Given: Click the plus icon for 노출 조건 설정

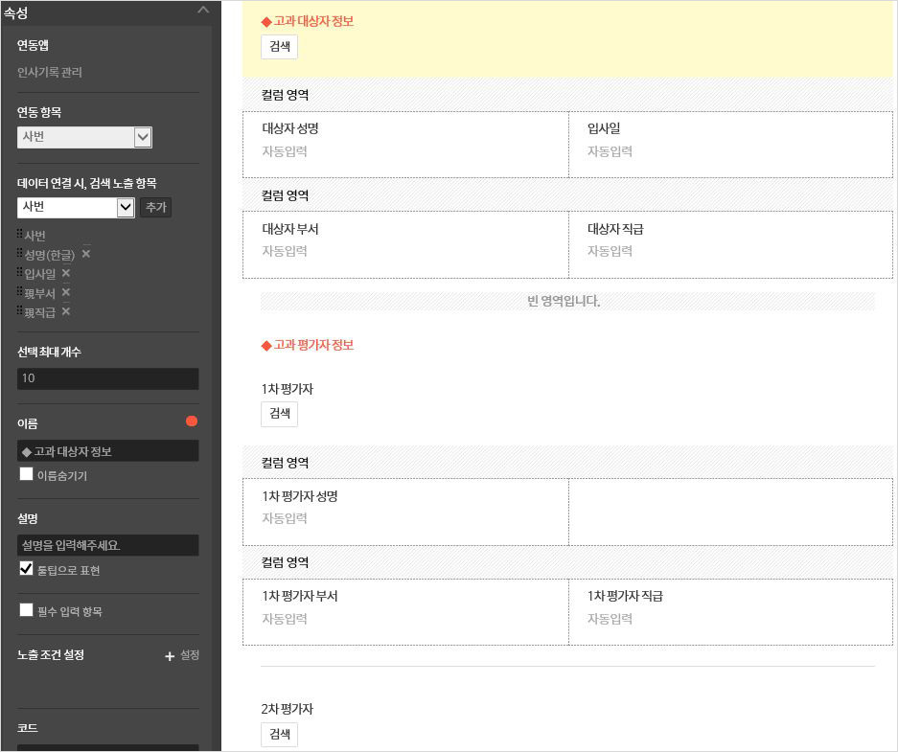Looking at the screenshot, I should pos(170,656).
